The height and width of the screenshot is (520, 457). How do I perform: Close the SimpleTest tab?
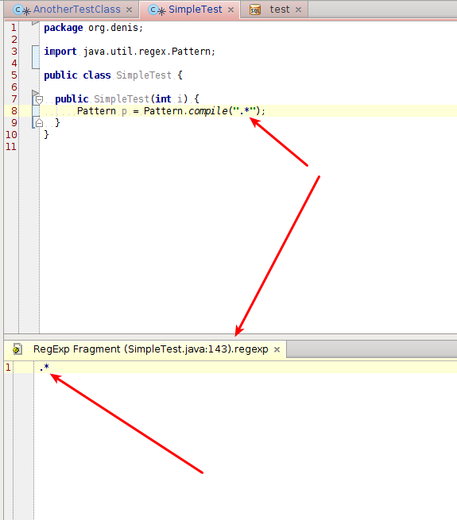point(230,10)
